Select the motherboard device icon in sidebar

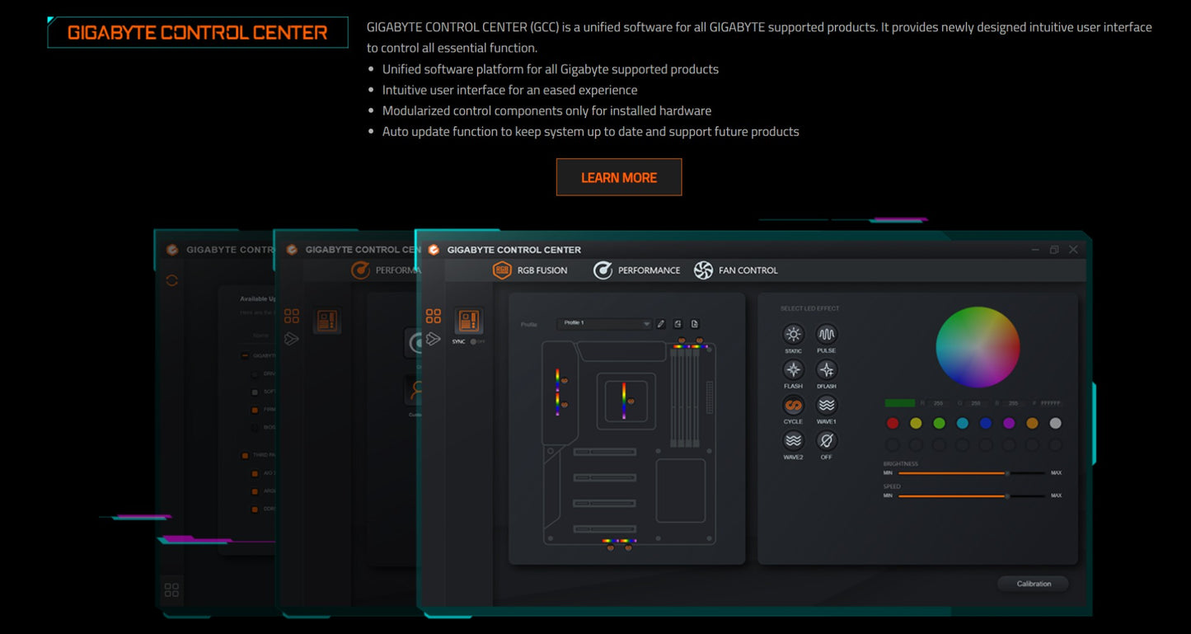(x=469, y=321)
